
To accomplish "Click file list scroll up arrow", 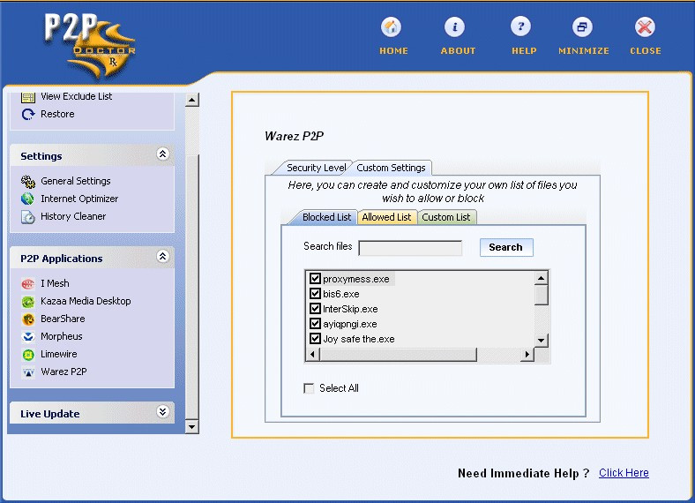I will pyautogui.click(x=542, y=278).
